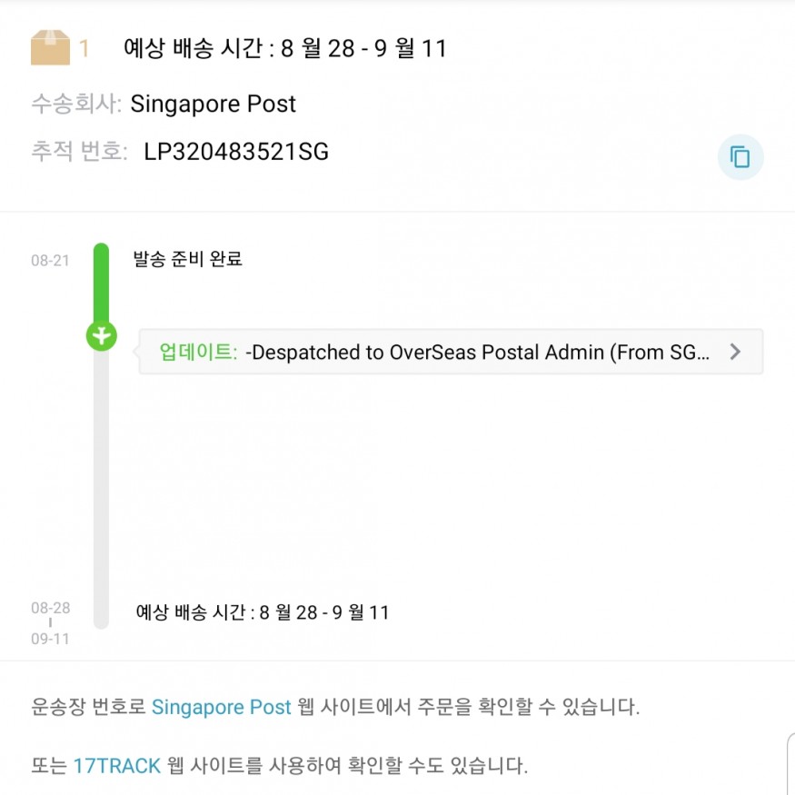Tap the 추적 번호 field label
This screenshot has width=795, height=795.
coord(79,151)
